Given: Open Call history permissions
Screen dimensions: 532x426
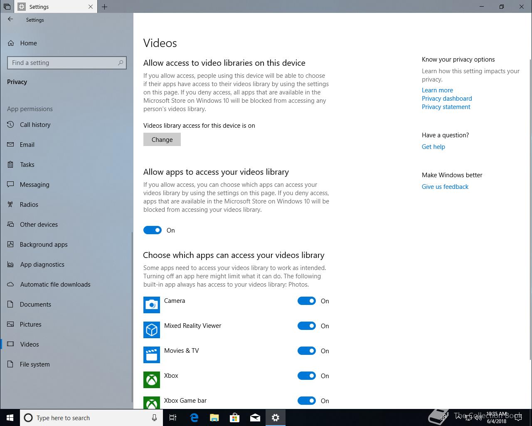Looking at the screenshot, I should coord(66,125).
